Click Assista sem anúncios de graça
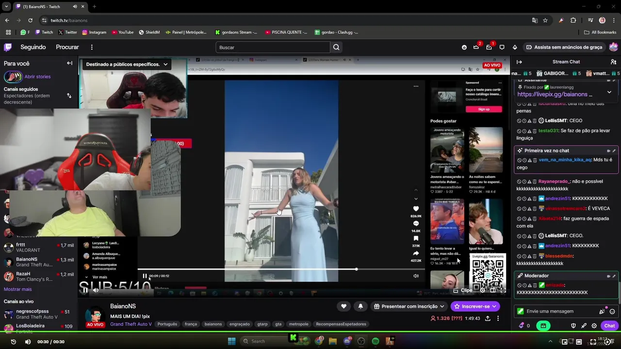 point(564,47)
